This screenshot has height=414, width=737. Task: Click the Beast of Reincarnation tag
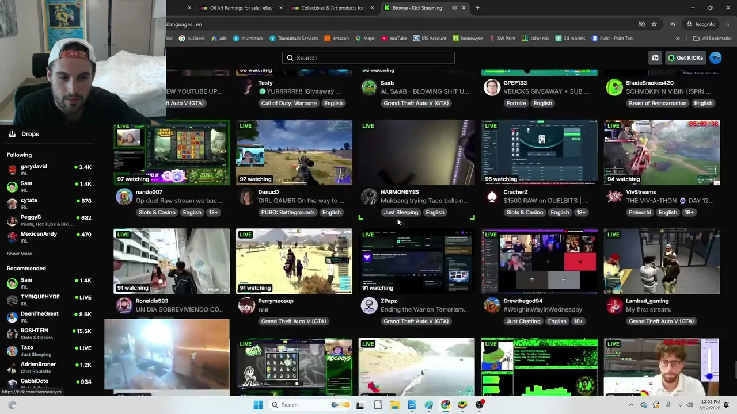click(x=658, y=103)
